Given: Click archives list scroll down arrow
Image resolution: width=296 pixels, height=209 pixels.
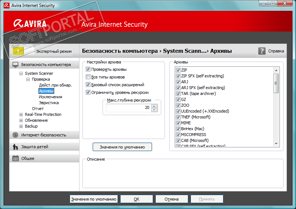Looking at the screenshot, I should click(x=276, y=144).
